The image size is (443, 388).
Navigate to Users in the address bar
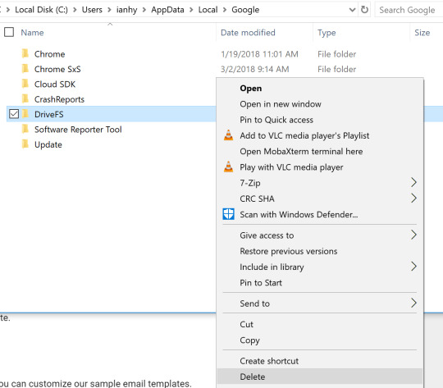pos(92,10)
